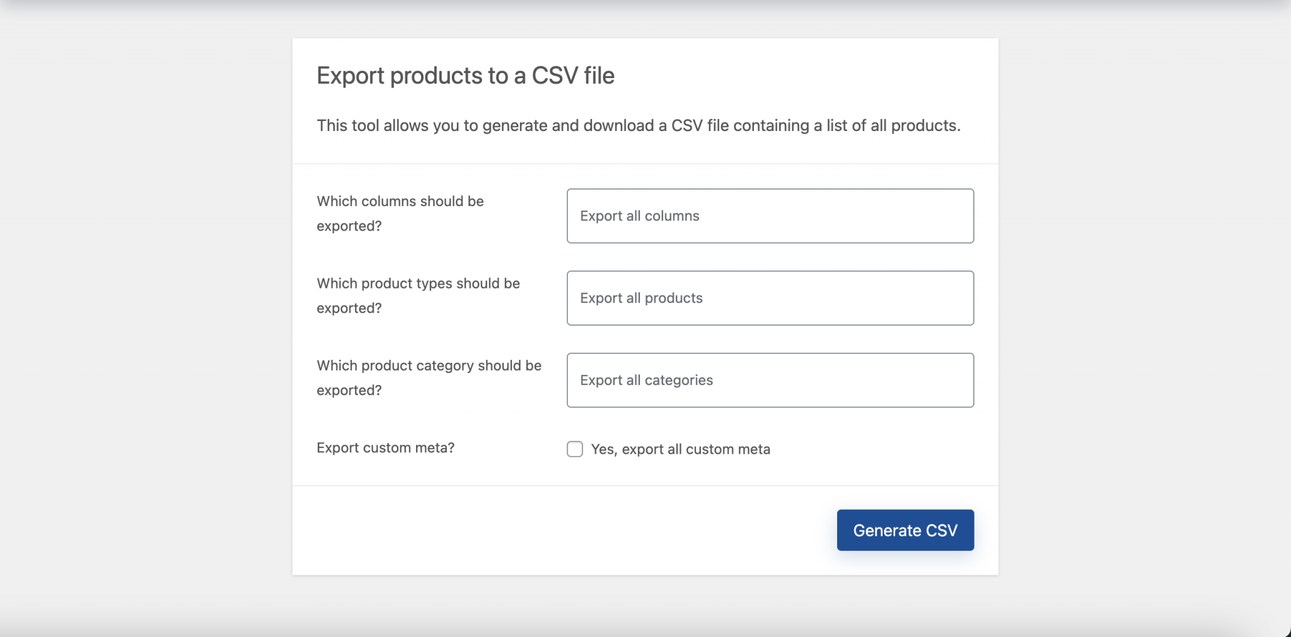The height and width of the screenshot is (637, 1291).
Task: Enable the export custom meta checkbox
Action: coord(574,449)
